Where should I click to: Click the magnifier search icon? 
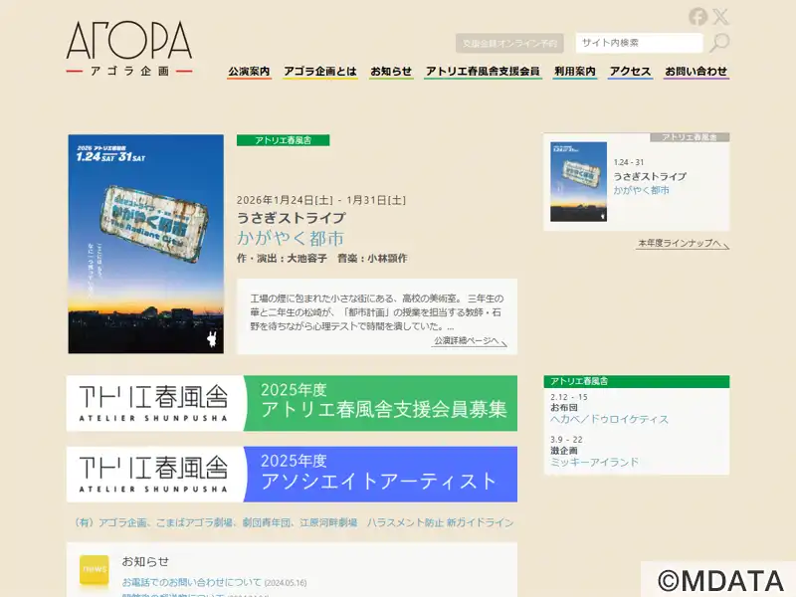click(x=719, y=42)
